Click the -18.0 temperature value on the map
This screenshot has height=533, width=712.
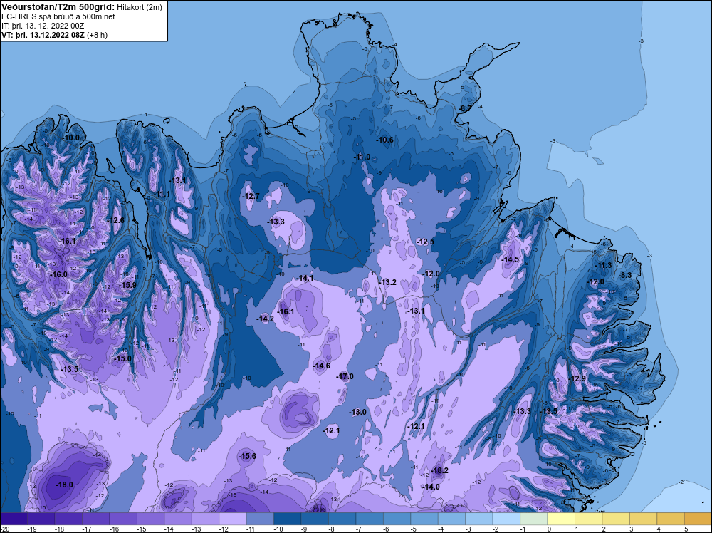(x=64, y=485)
